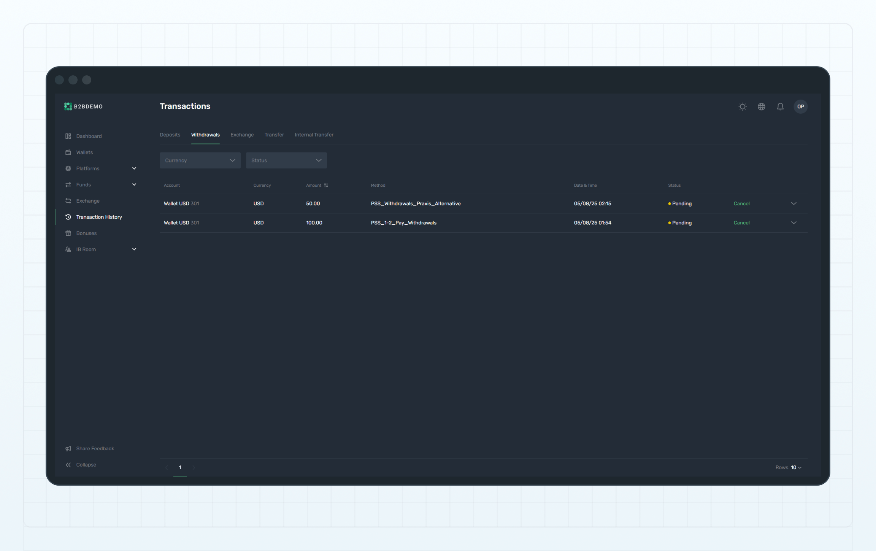Cancel the PSS_Withdrawals_Praxis_Alternative withdrawal
Viewport: 876px width, 551px height.
[x=741, y=203]
